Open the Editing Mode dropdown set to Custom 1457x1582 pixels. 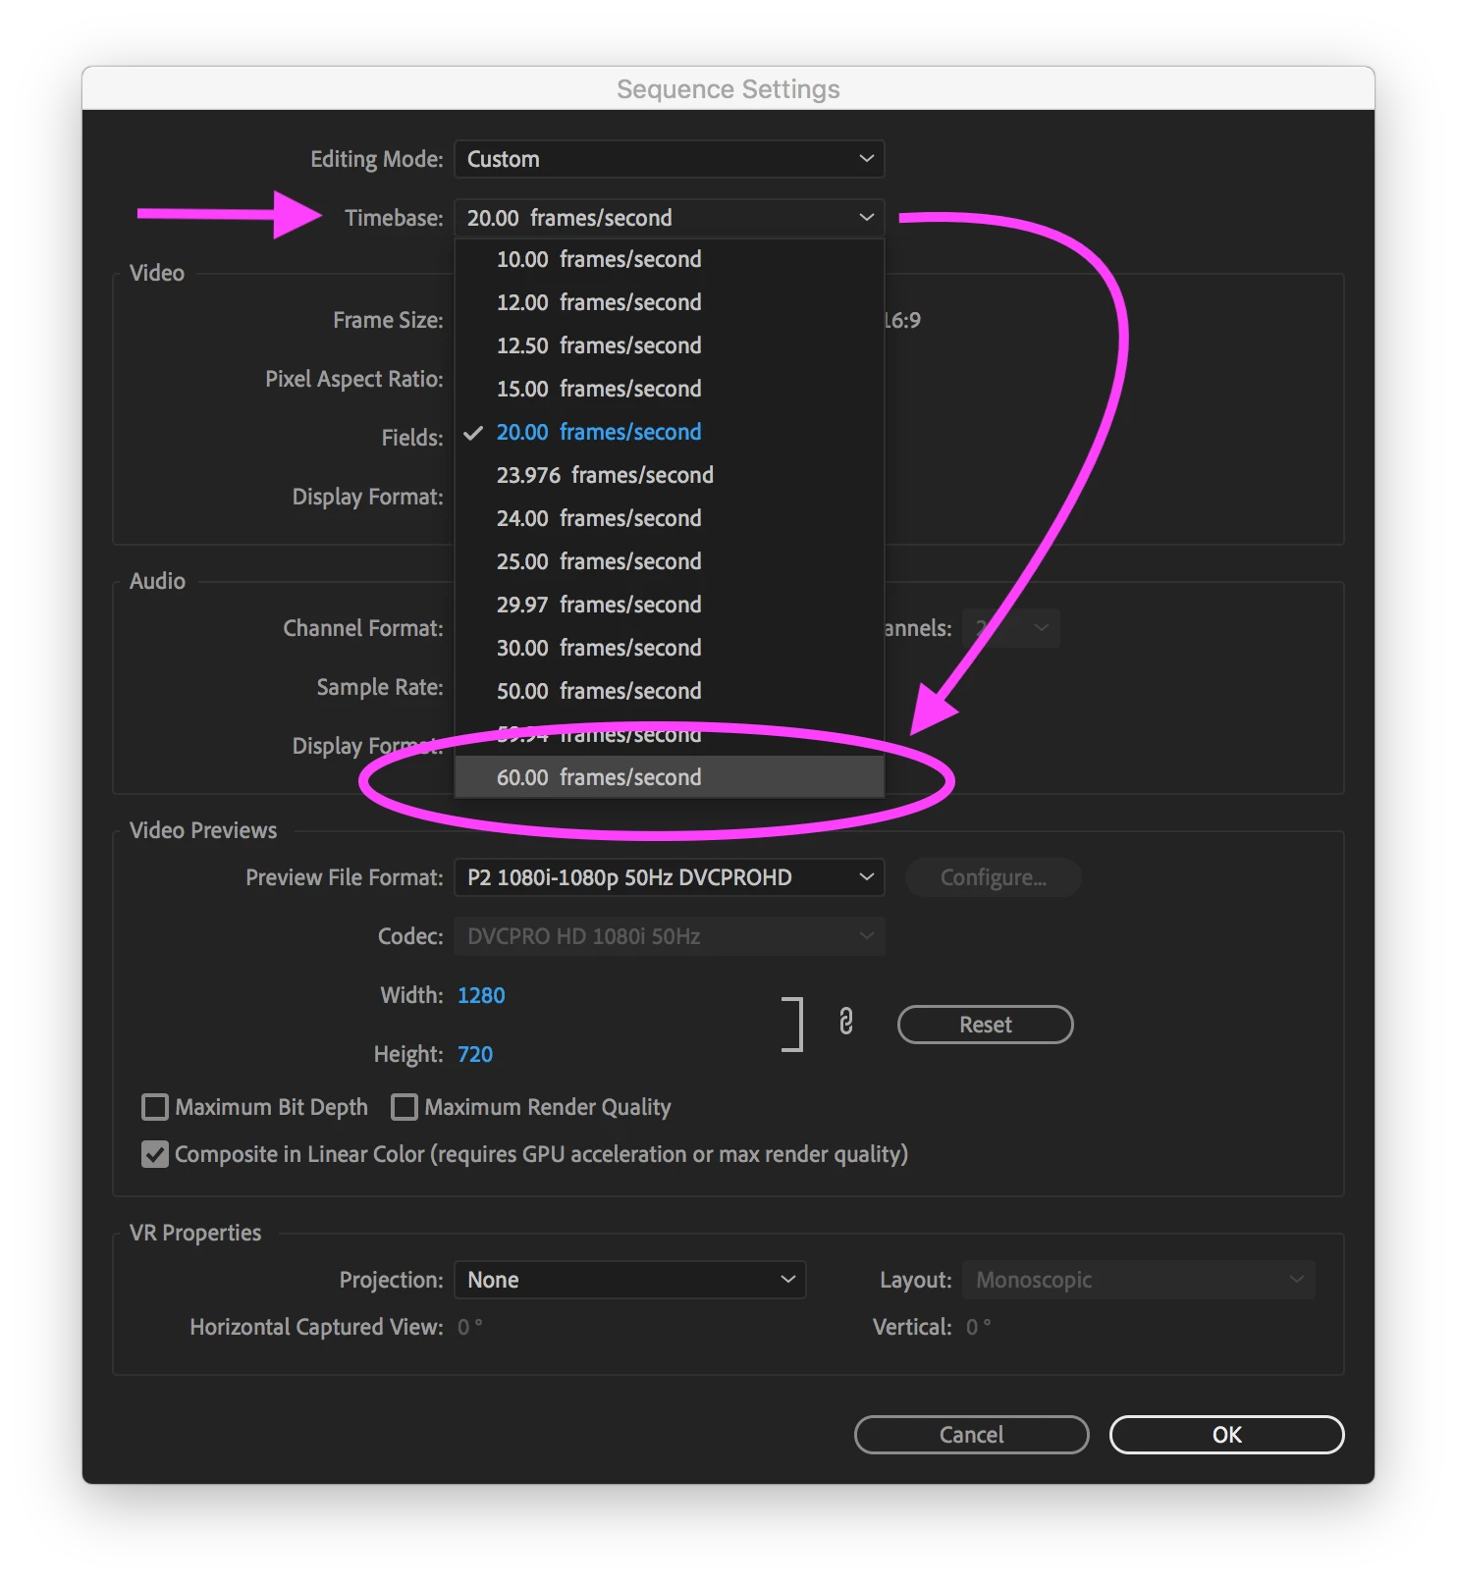(x=669, y=159)
